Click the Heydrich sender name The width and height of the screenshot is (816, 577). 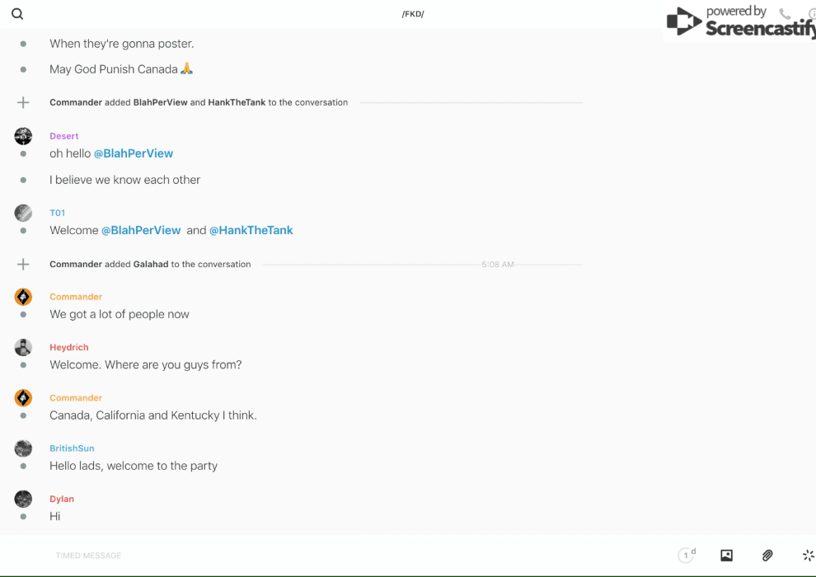click(68, 347)
